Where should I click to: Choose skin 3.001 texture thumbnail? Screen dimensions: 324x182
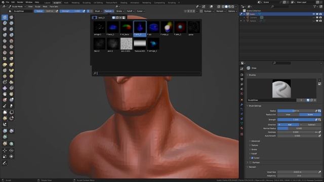pos(126,45)
